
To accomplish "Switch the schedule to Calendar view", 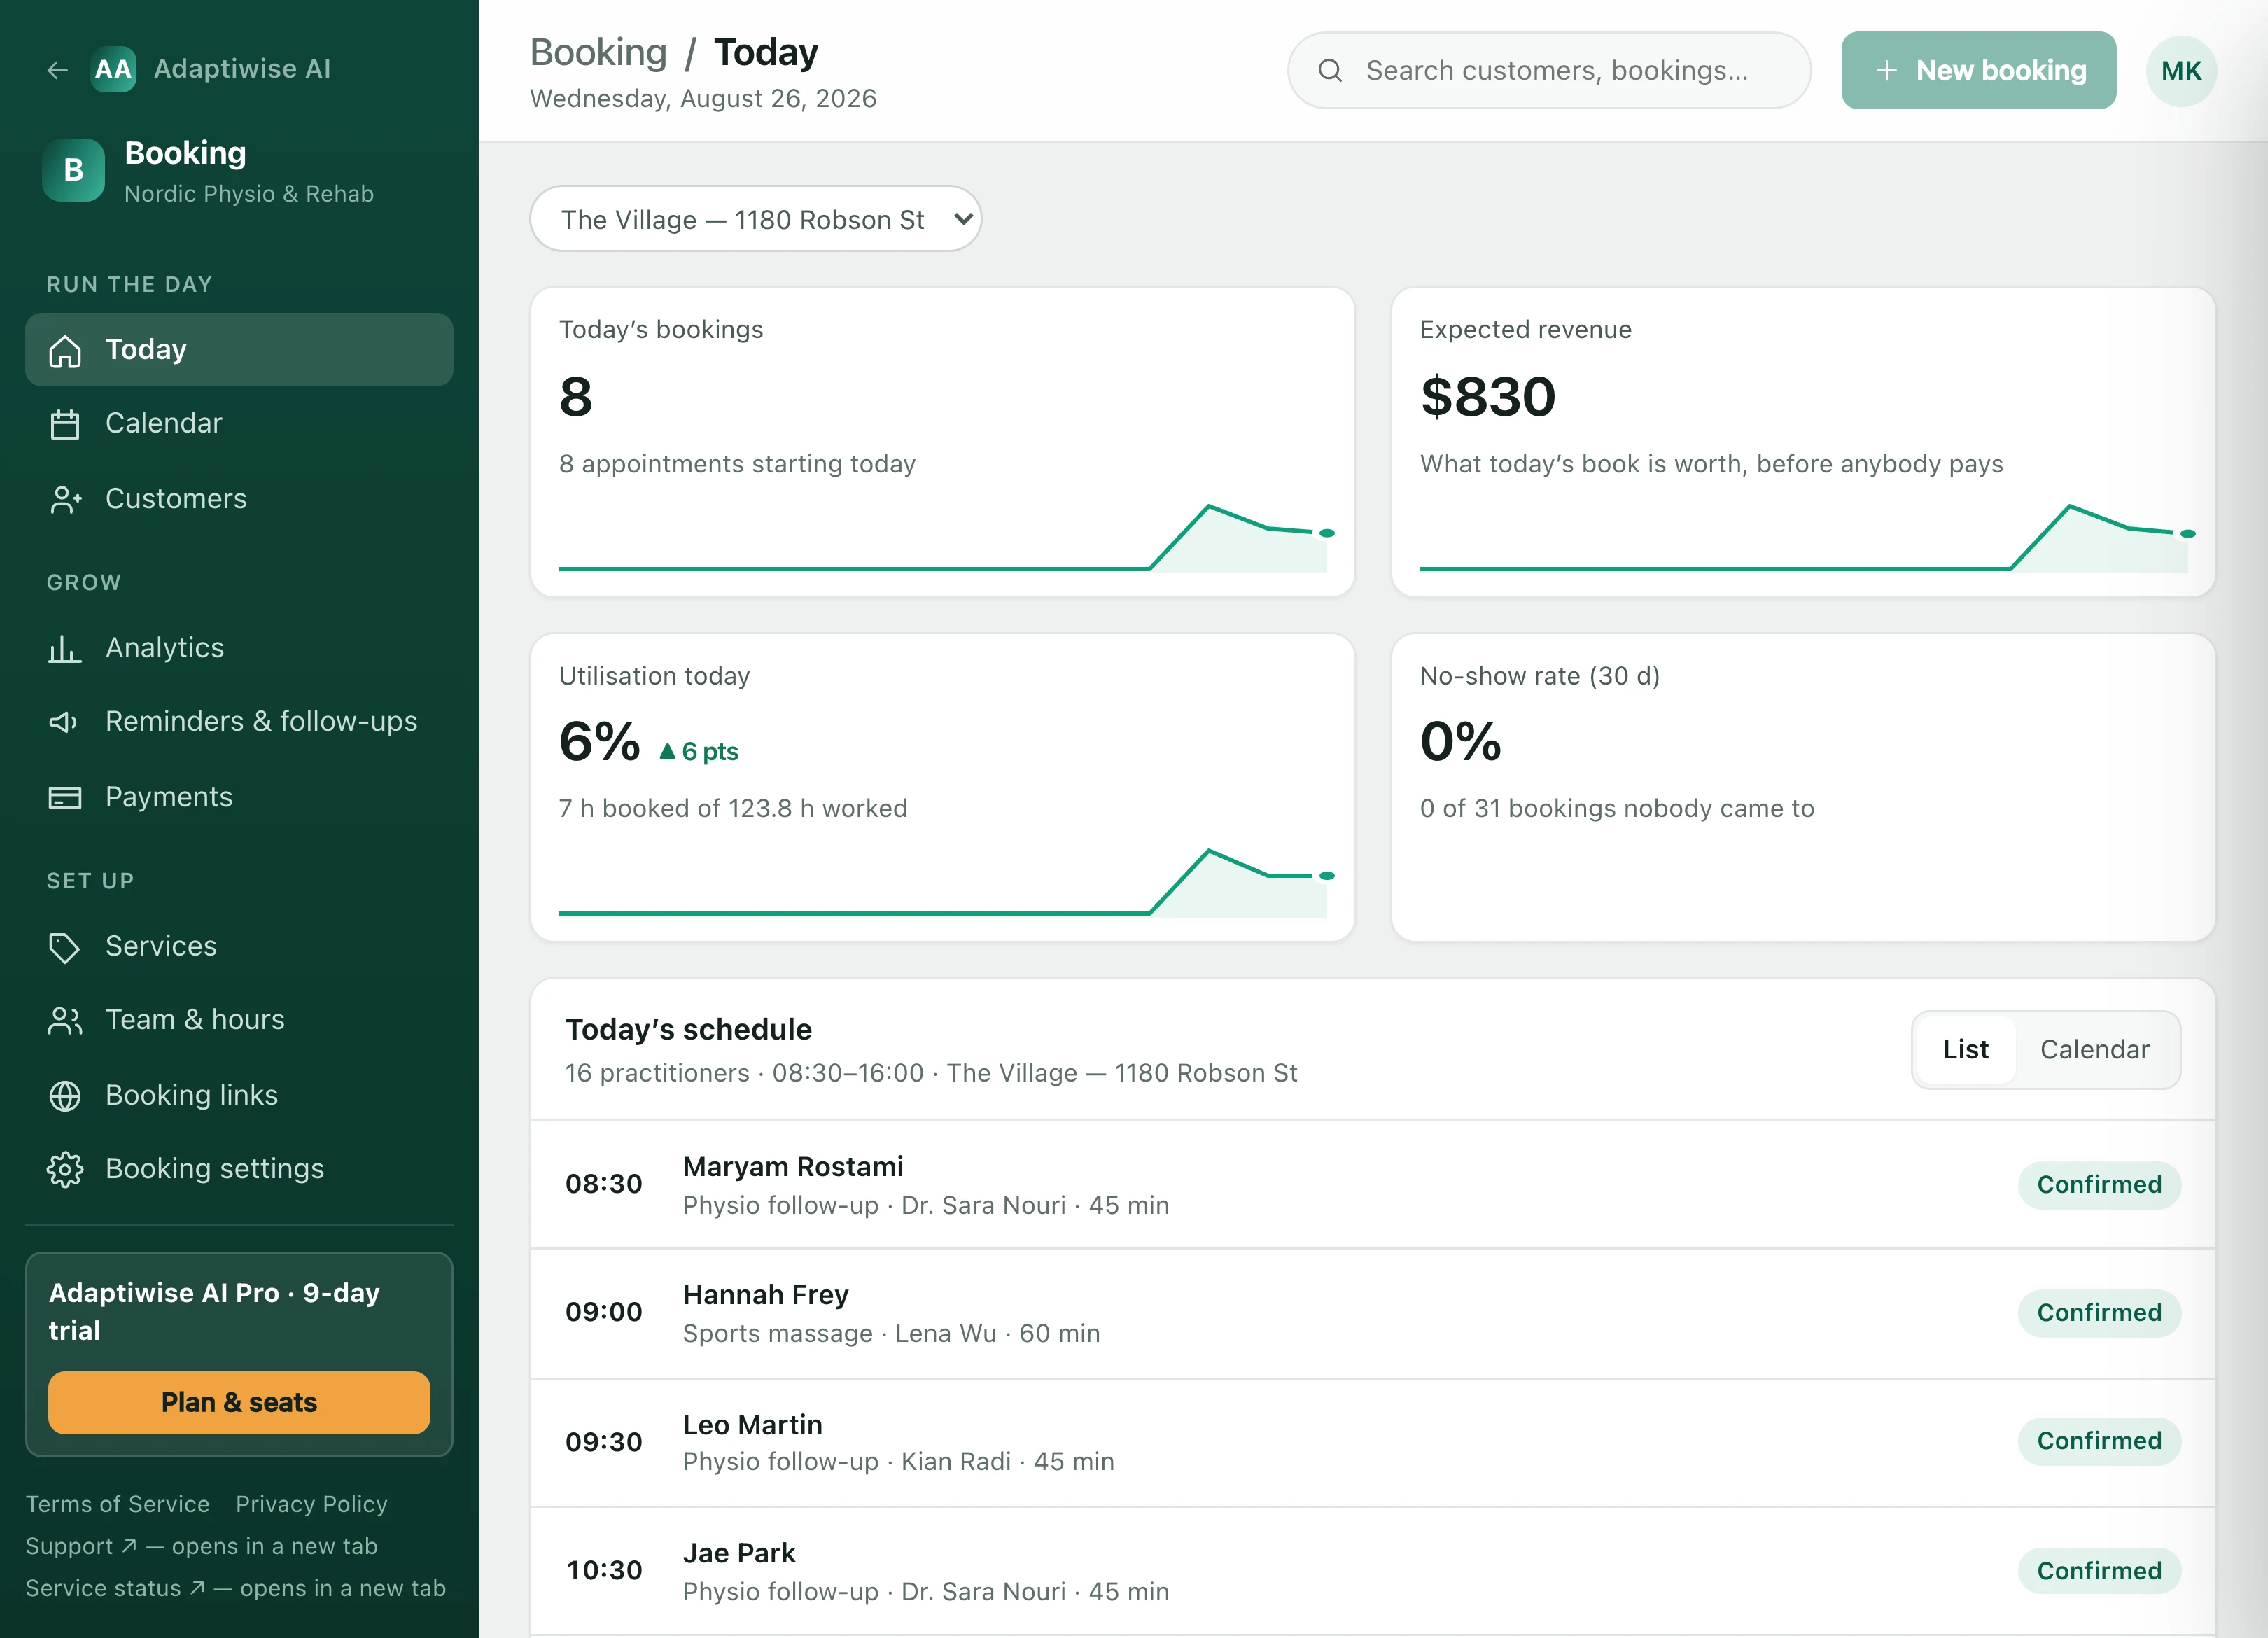I will [2094, 1050].
